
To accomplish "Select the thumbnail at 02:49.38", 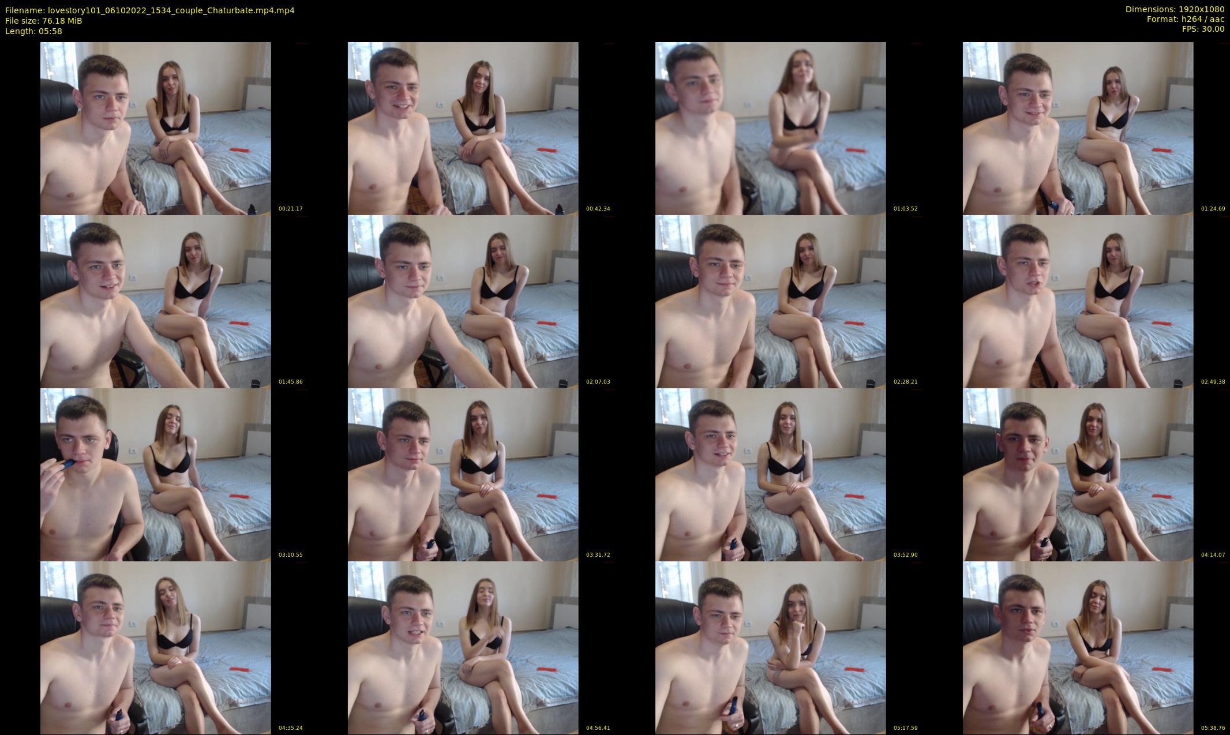I will 1078,301.
